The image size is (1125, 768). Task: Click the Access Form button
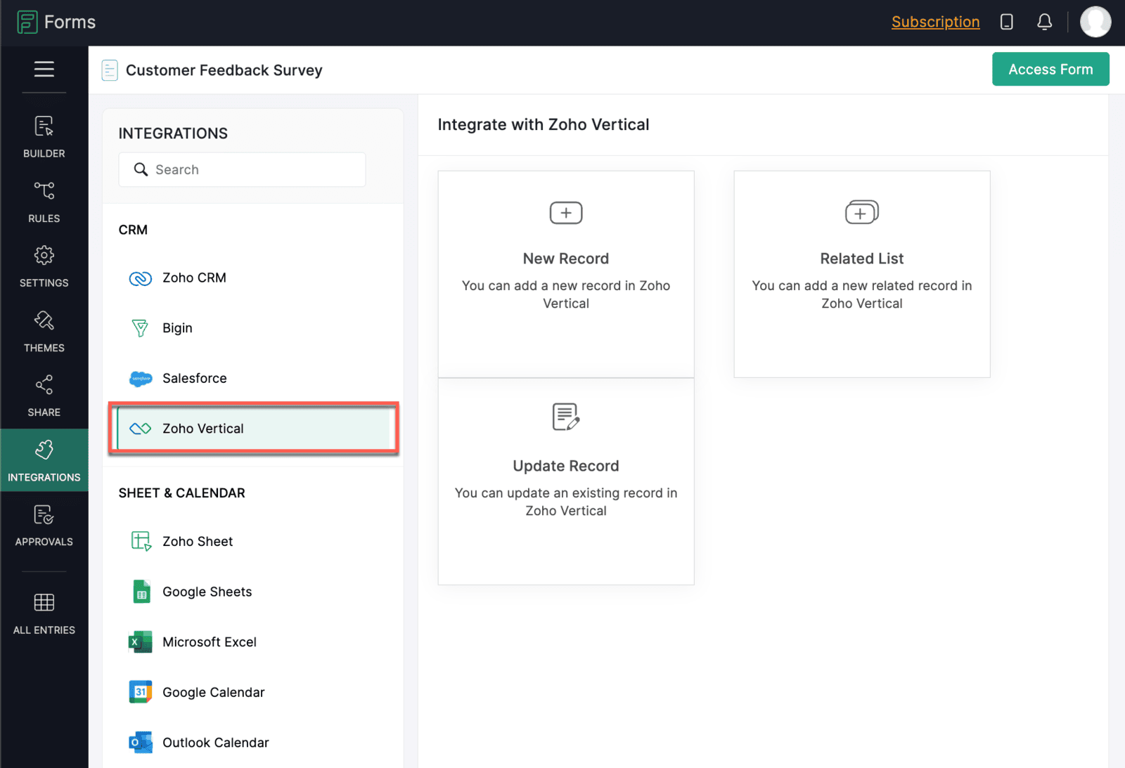pyautogui.click(x=1050, y=70)
